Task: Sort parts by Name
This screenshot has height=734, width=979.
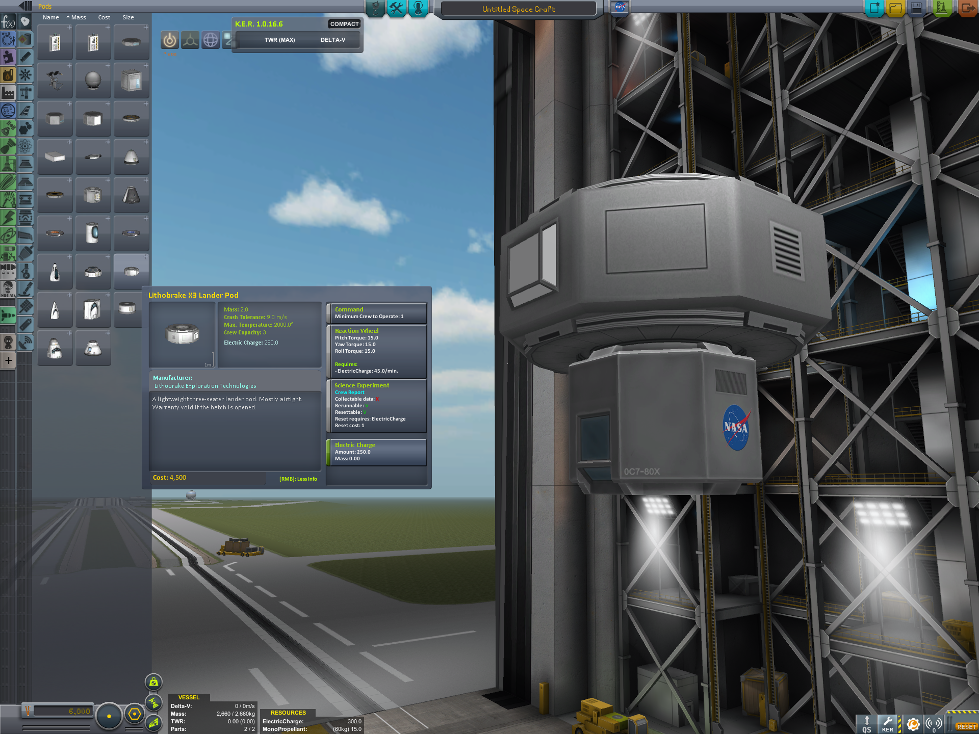Action: 50,17
